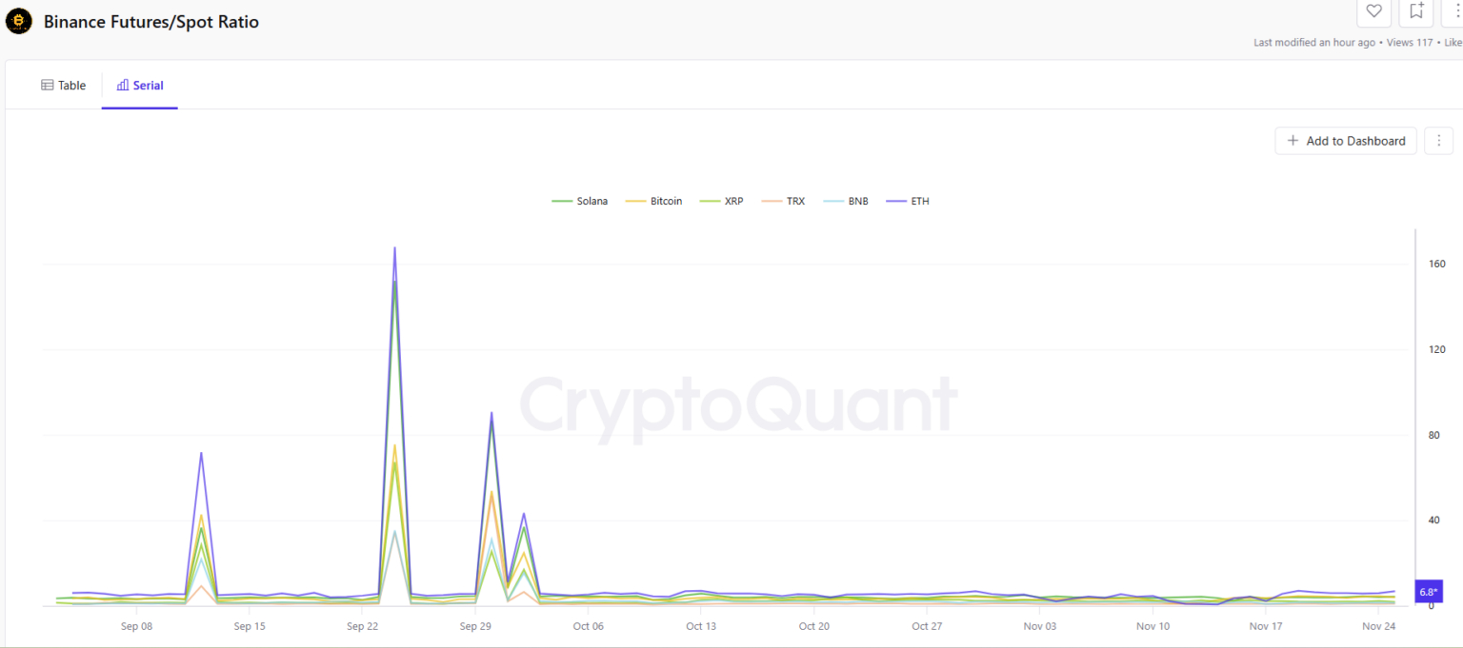Click the heart icon to like the chart
Image resolution: width=1463 pixels, height=648 pixels.
click(1373, 12)
